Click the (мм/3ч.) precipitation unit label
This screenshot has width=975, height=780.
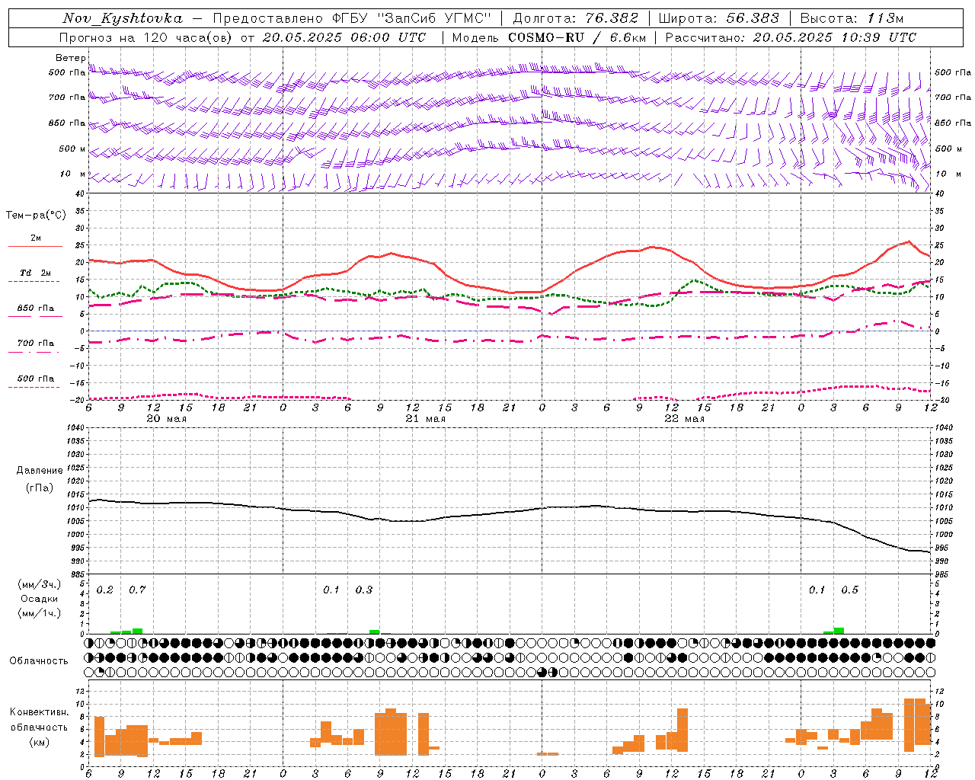coord(39,584)
